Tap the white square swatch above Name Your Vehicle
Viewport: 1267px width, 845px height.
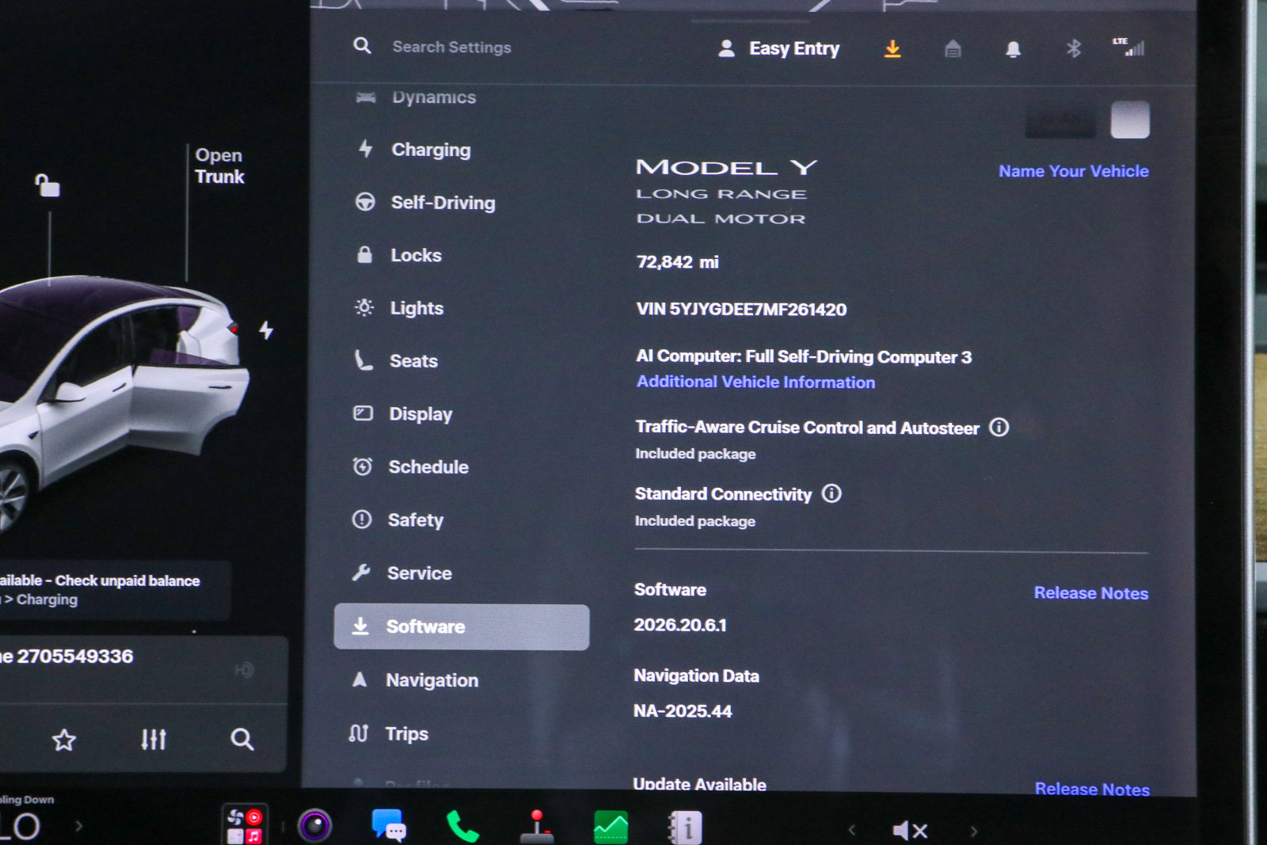coord(1130,120)
